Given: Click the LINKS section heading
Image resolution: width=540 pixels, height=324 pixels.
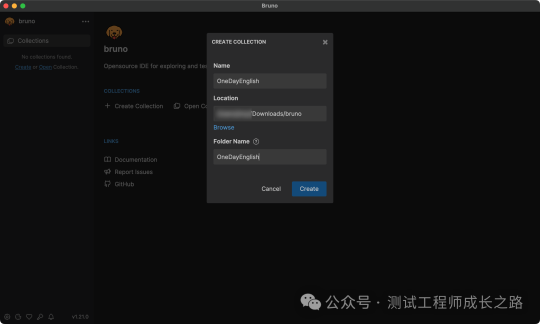Looking at the screenshot, I should pos(111,141).
